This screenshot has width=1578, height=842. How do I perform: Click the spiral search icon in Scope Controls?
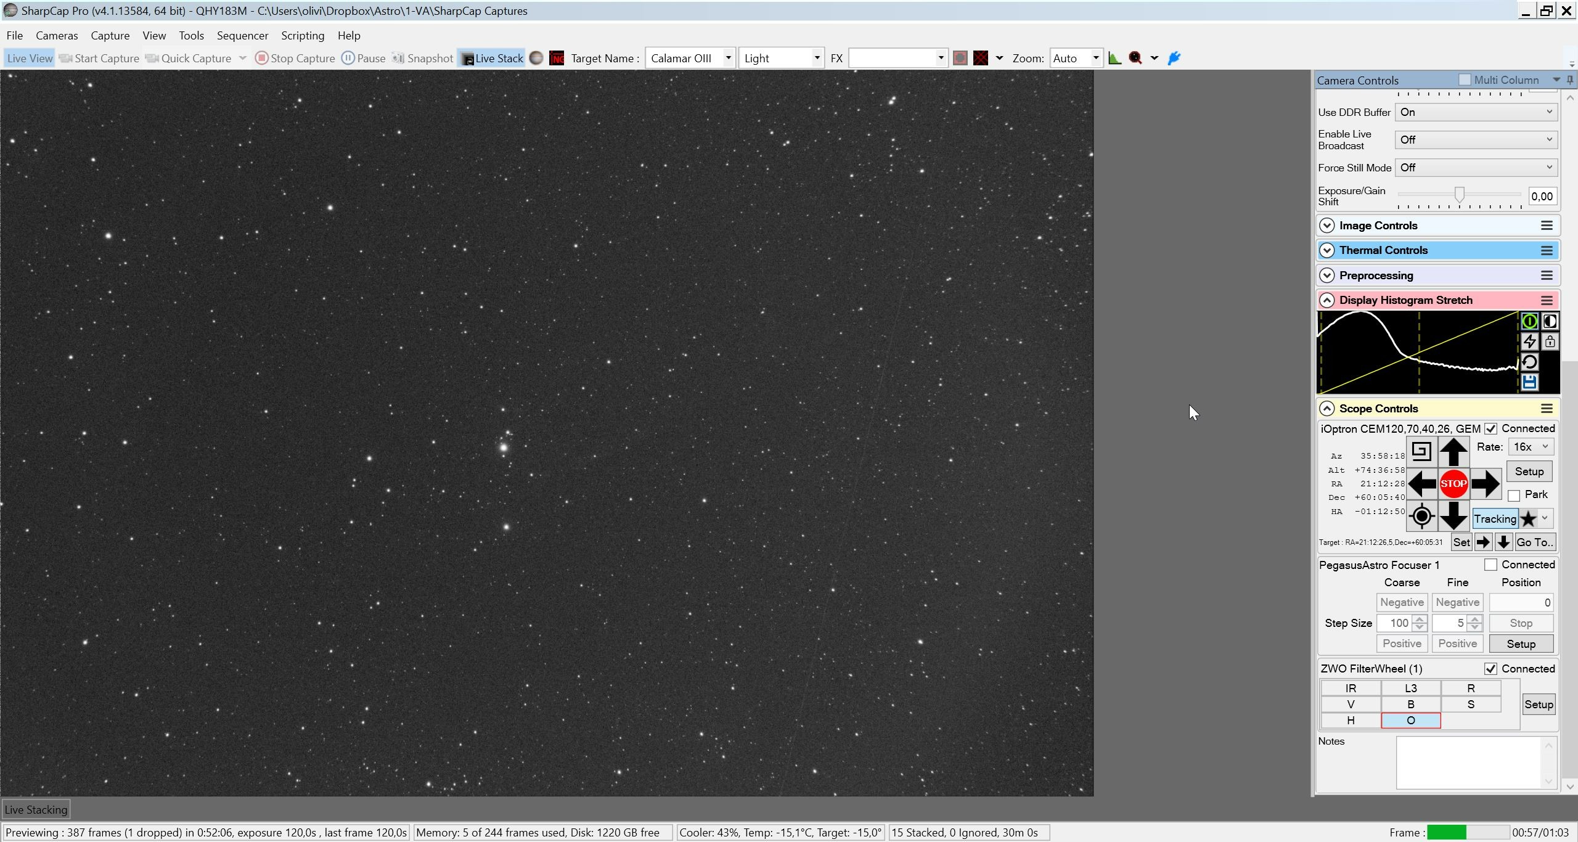pyautogui.click(x=1421, y=451)
